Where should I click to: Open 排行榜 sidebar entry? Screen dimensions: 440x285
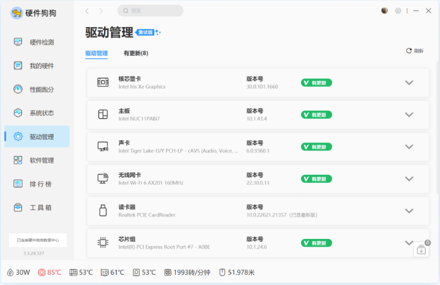(x=37, y=184)
